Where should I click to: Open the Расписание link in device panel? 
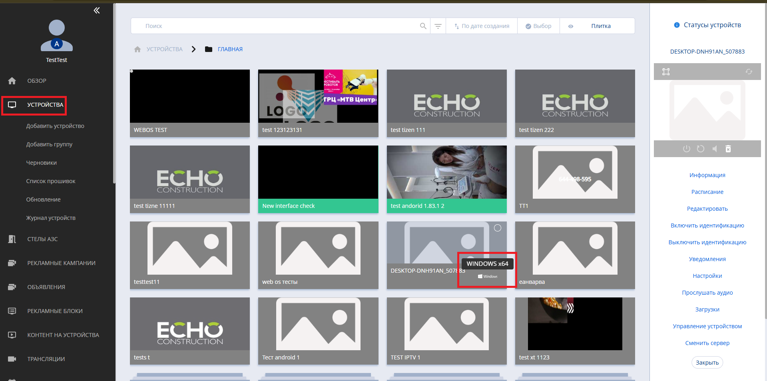coord(707,192)
